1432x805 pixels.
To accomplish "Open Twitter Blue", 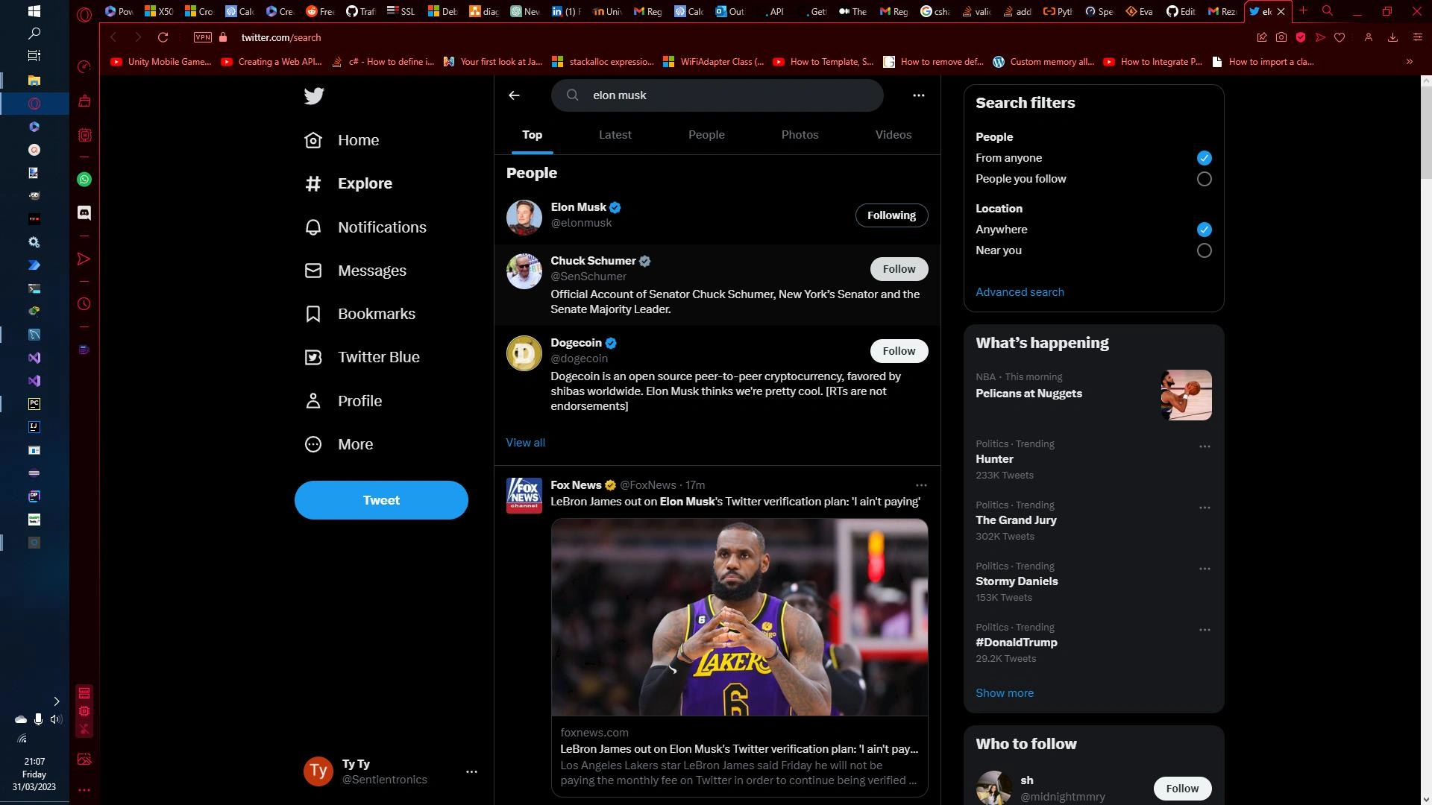I will (362, 357).
